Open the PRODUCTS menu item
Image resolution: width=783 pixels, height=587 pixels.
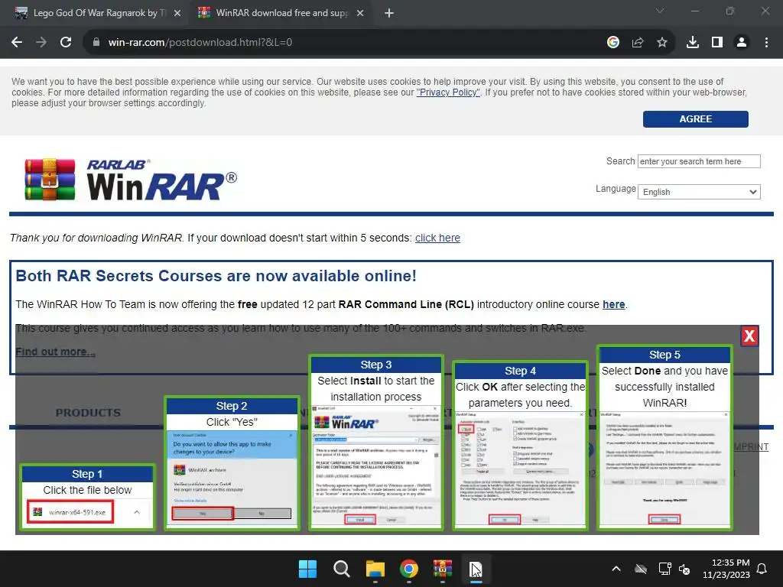[x=88, y=413]
